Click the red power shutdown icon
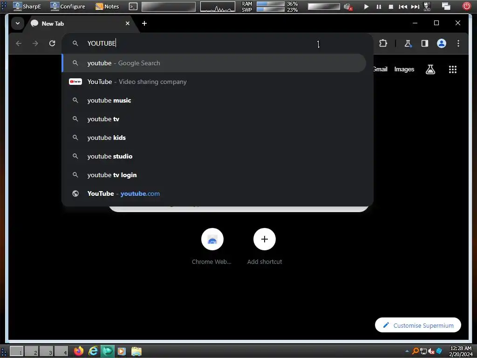Screen dimensions: 477x358 [467, 6]
